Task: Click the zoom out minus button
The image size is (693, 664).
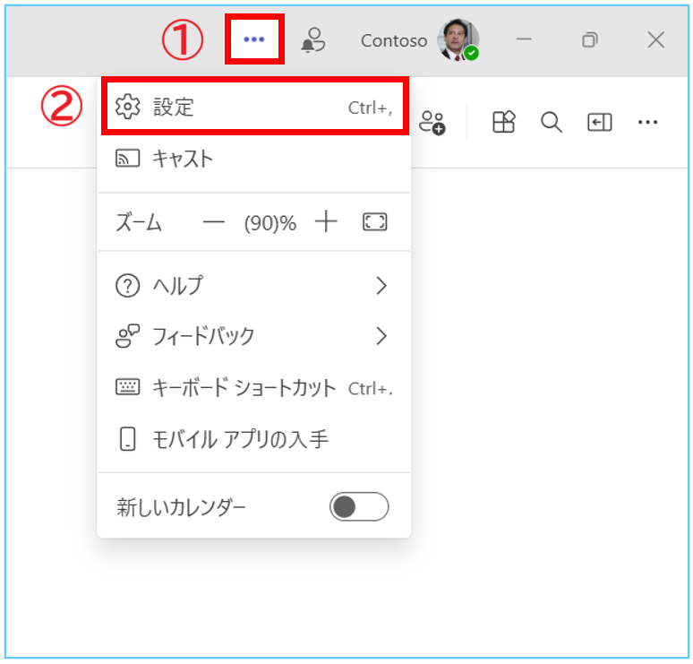Action: [213, 223]
